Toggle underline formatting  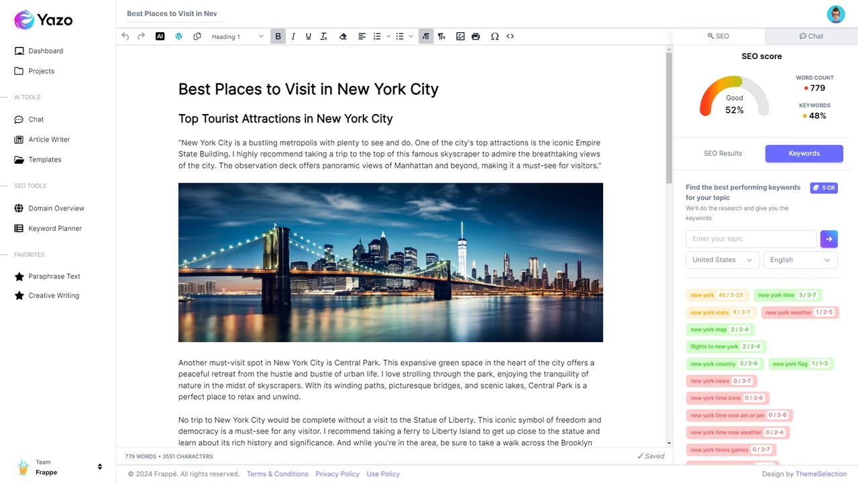[309, 36]
